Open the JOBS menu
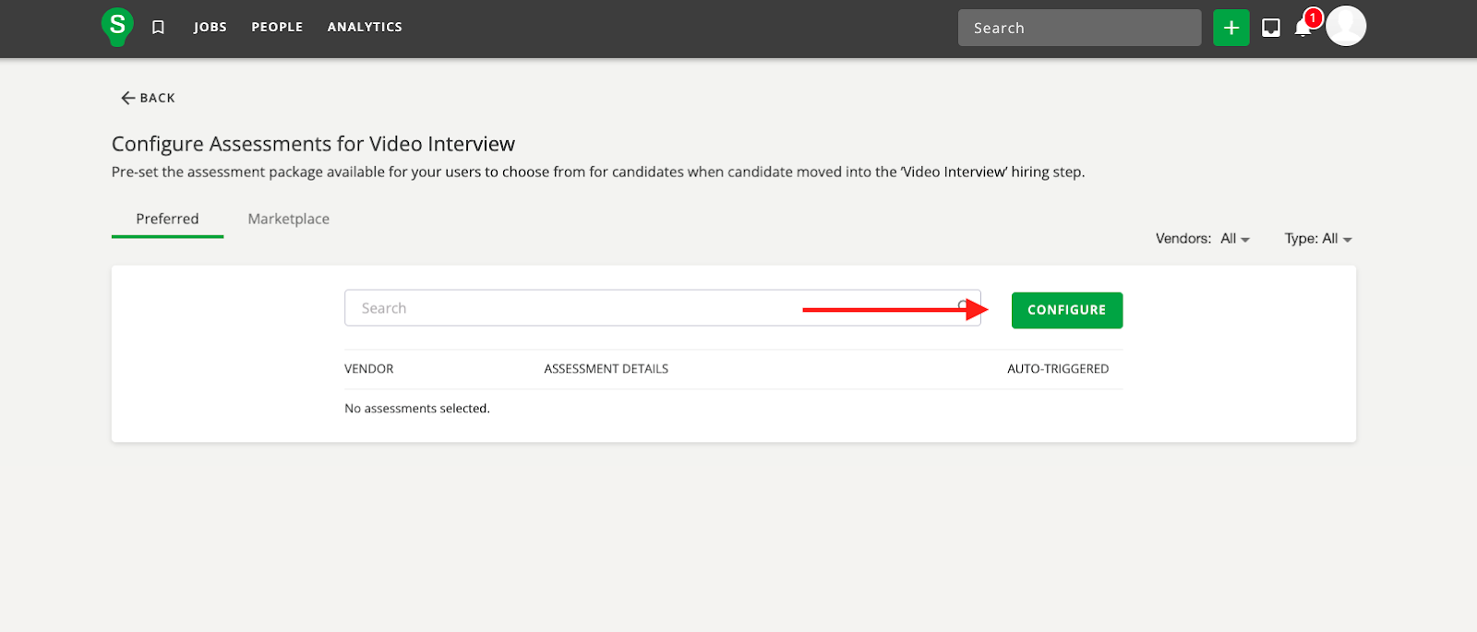Viewport: 1477px width, 632px height. pyautogui.click(x=210, y=28)
